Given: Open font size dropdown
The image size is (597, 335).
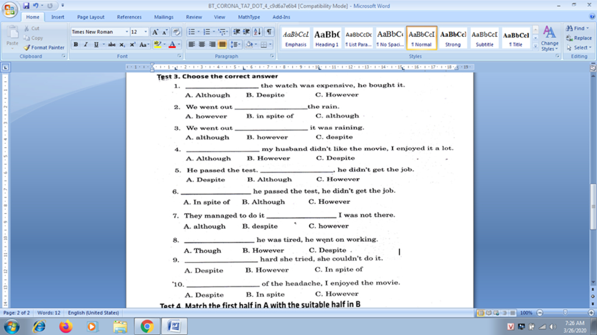Looking at the screenshot, I should [145, 32].
